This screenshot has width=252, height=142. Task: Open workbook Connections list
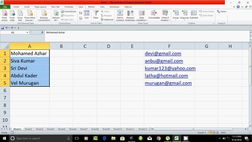69,11
